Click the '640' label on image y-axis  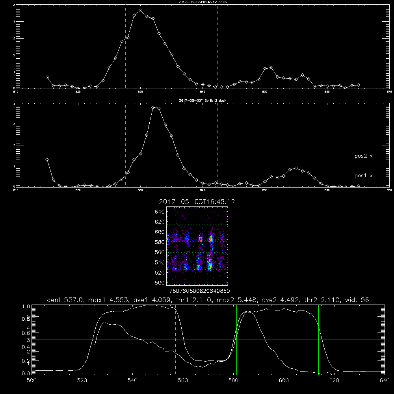(x=160, y=212)
